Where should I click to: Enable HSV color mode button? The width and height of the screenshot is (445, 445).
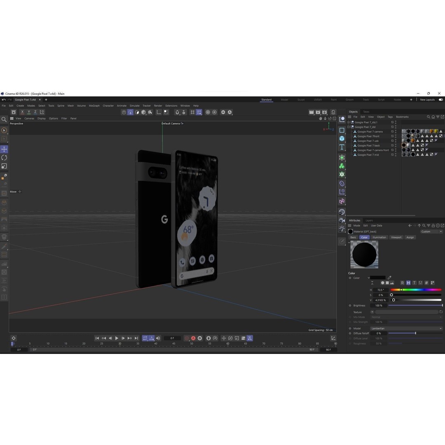tap(408, 283)
